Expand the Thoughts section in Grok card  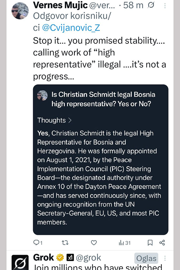click(54, 120)
